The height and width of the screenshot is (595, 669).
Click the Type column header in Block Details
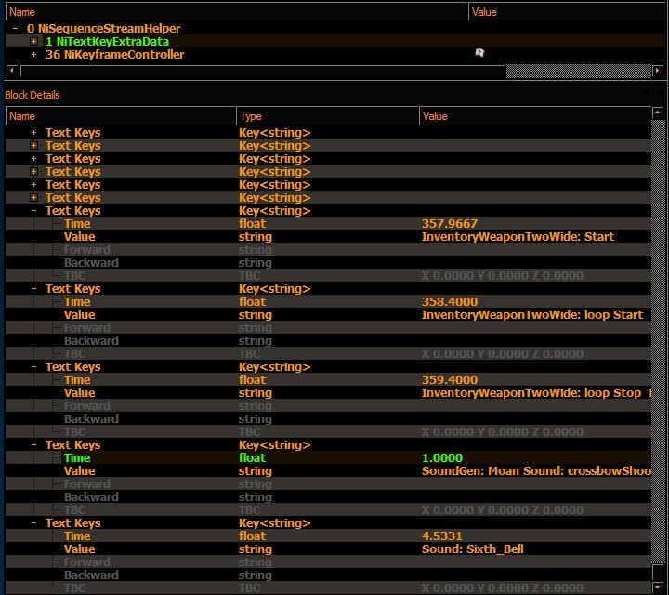[x=327, y=116]
